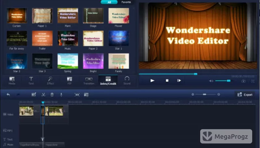
Task: Open the clip Edit tool (film with pencil)
Action: (x=34, y=94)
